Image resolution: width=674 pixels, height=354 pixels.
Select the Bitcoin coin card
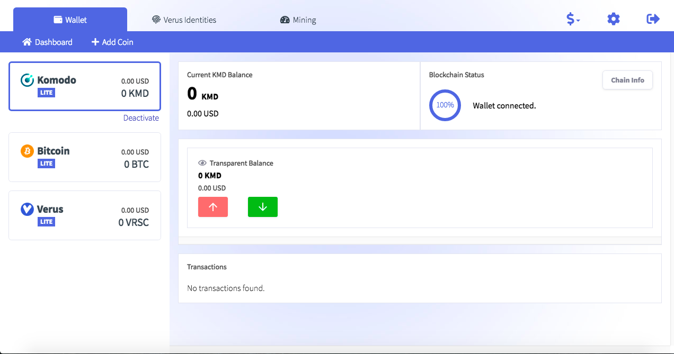point(85,157)
